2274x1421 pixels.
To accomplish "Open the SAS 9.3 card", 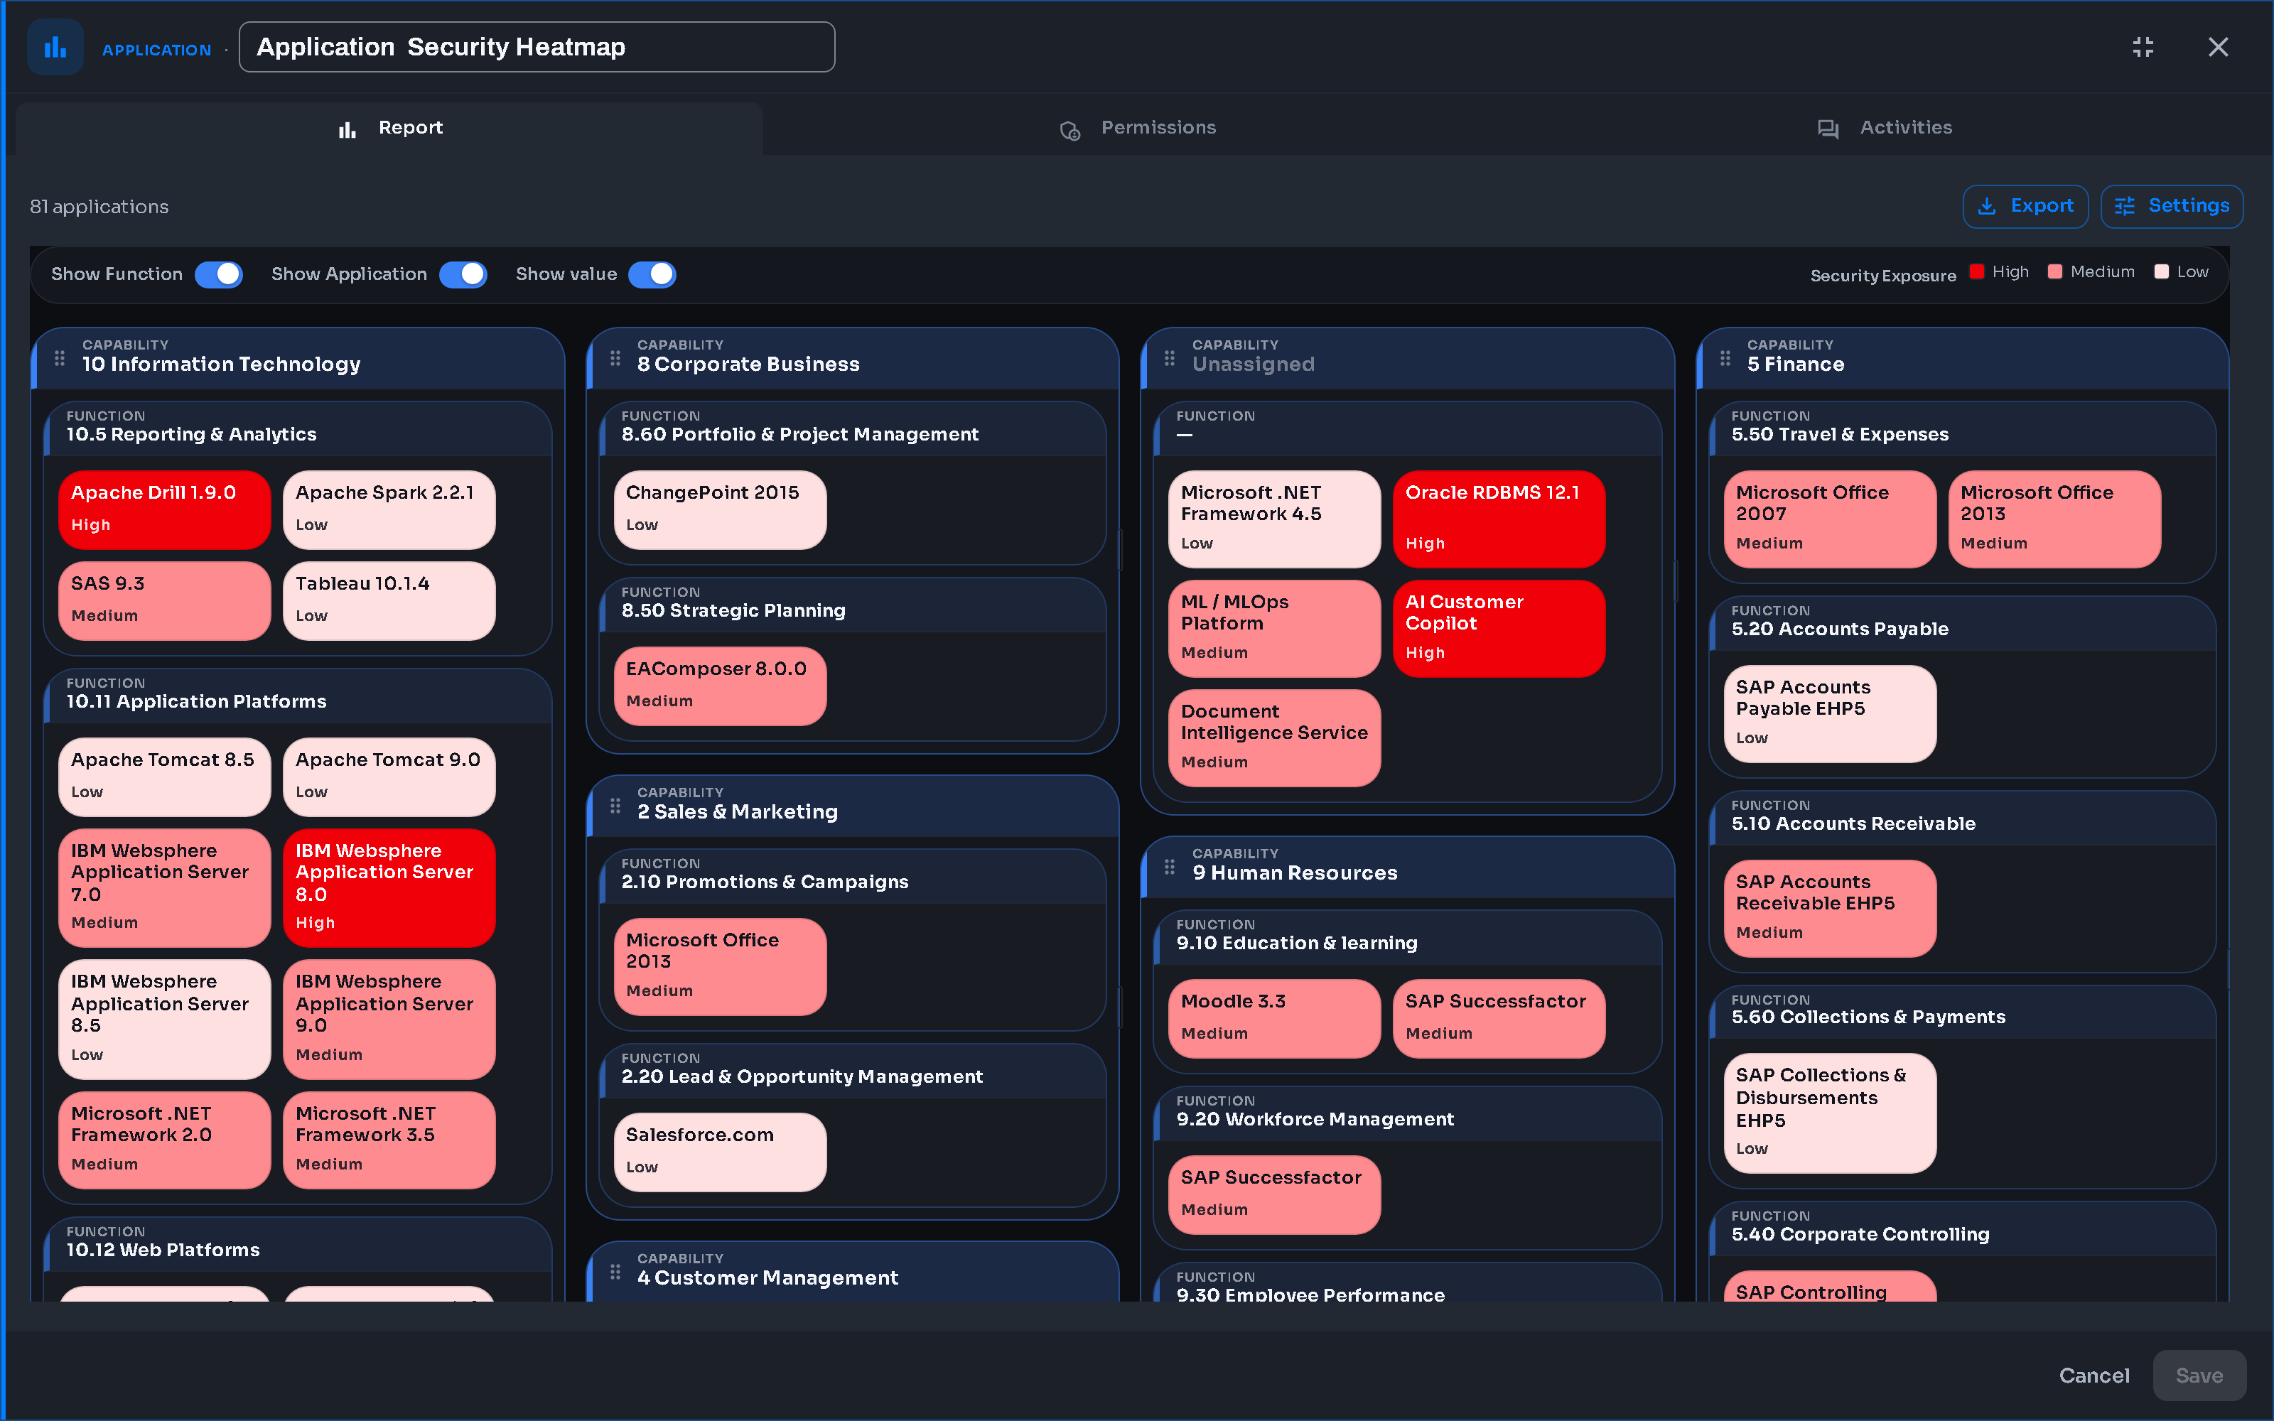I will [x=164, y=600].
